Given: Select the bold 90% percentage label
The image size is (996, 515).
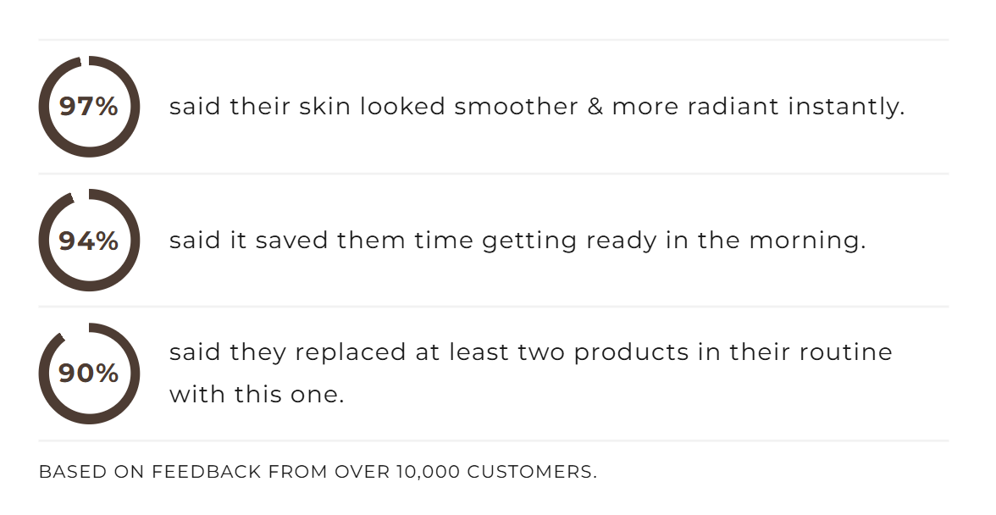Looking at the screenshot, I should [89, 374].
